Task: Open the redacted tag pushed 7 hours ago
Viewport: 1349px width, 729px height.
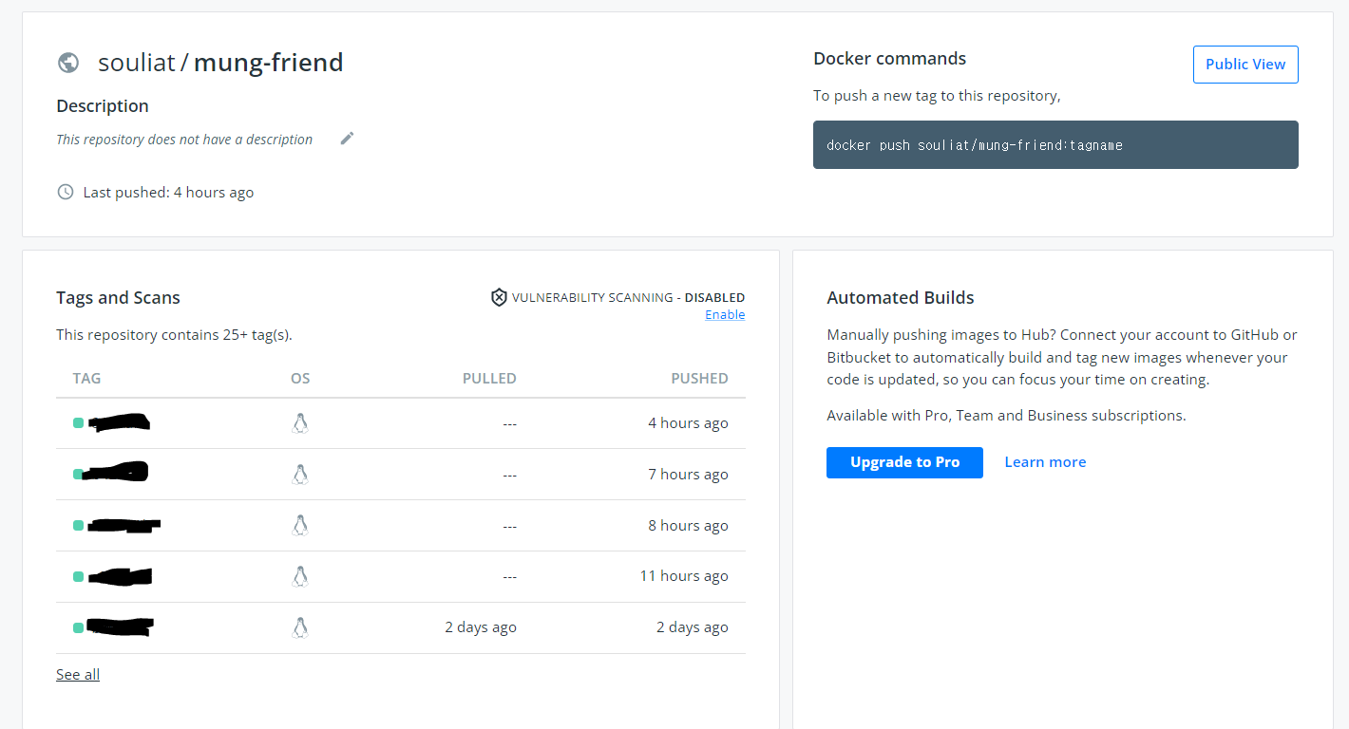Action: tap(115, 472)
